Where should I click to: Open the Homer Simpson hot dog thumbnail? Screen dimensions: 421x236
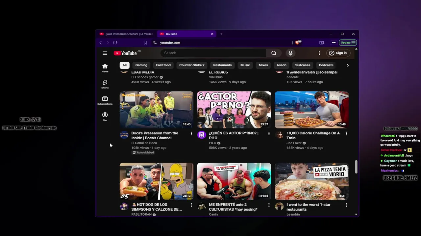tap(157, 181)
